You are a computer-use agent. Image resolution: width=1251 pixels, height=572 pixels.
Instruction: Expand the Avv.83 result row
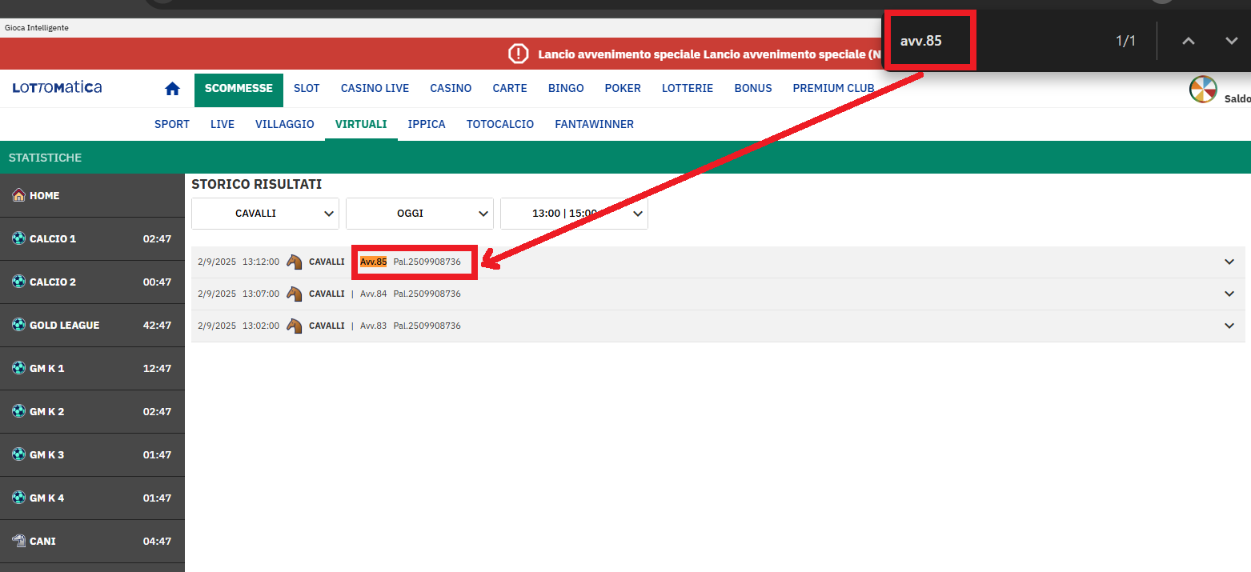tap(1229, 326)
